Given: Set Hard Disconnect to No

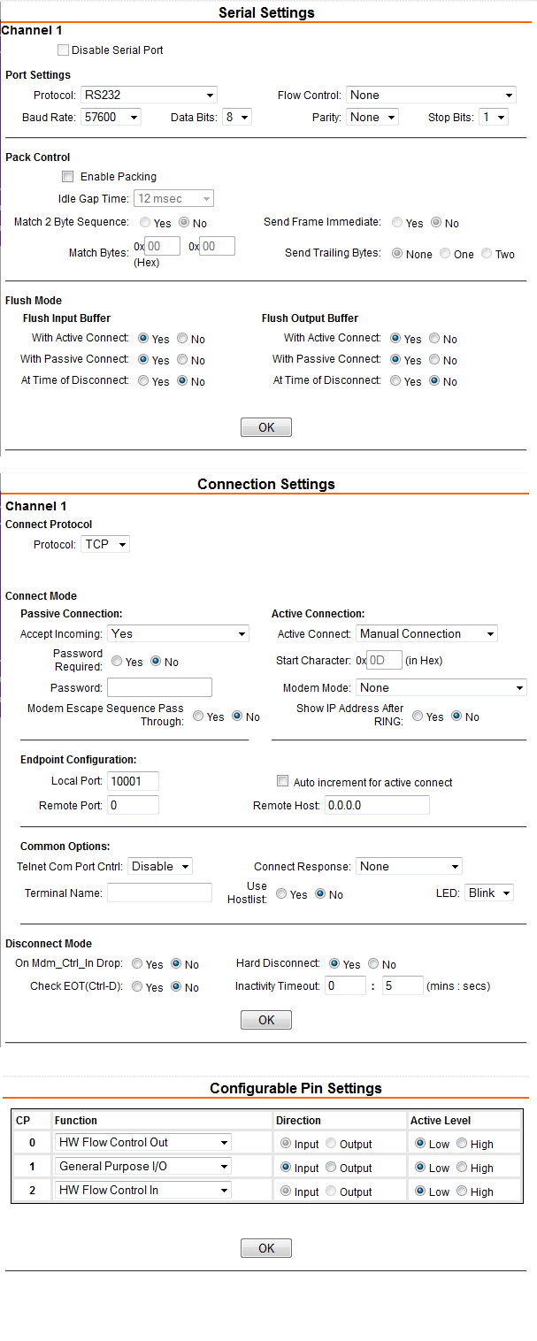Looking at the screenshot, I should point(373,964).
